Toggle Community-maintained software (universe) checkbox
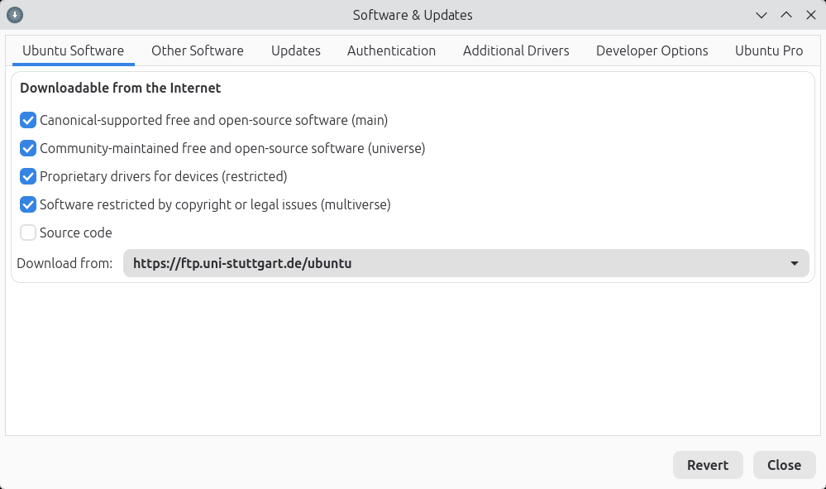 click(28, 148)
